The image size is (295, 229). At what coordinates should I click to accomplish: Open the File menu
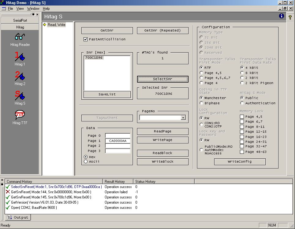point(10,9)
